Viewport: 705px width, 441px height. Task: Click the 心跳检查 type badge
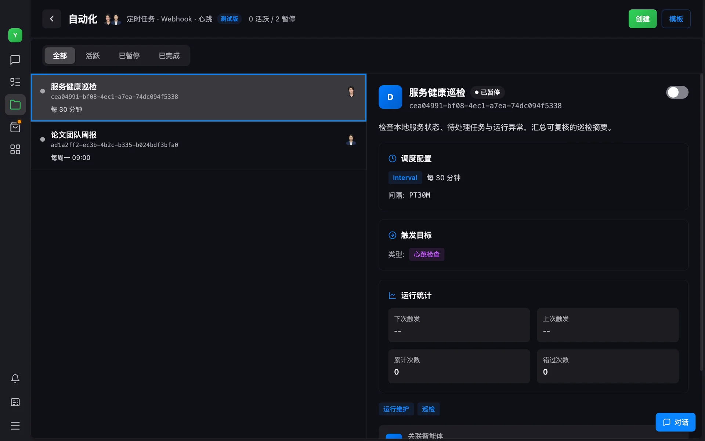click(x=427, y=254)
